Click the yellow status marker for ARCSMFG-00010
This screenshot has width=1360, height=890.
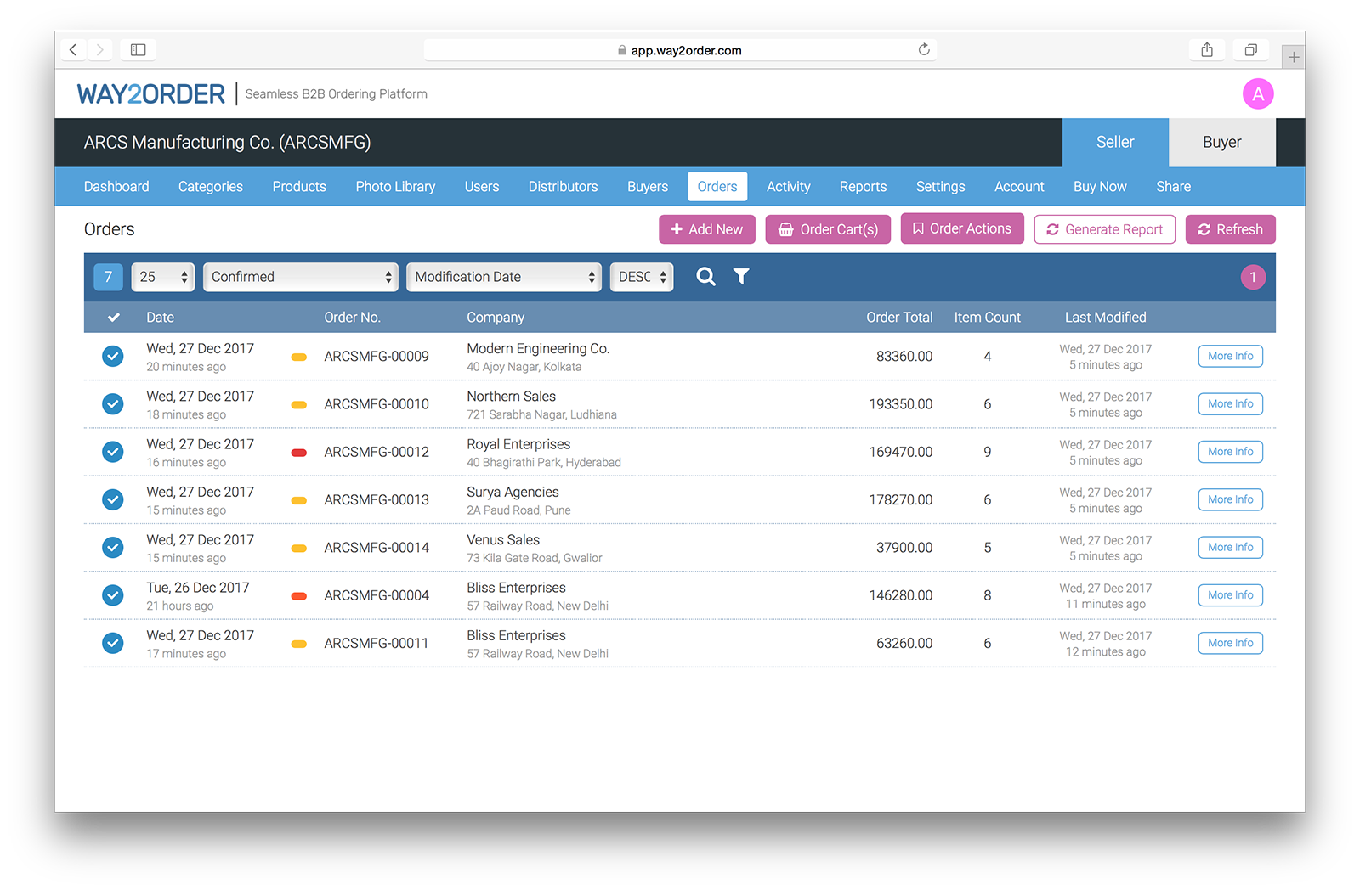pyautogui.click(x=299, y=405)
